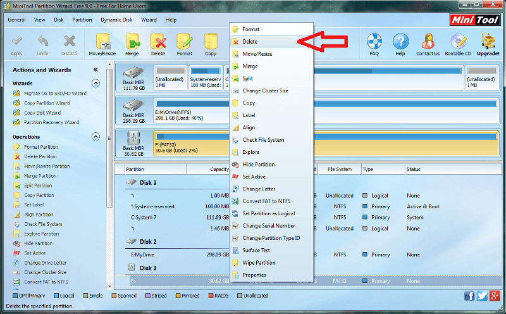The image size is (506, 314).
Task: Open the Facebook icon
Action: (x=469, y=296)
